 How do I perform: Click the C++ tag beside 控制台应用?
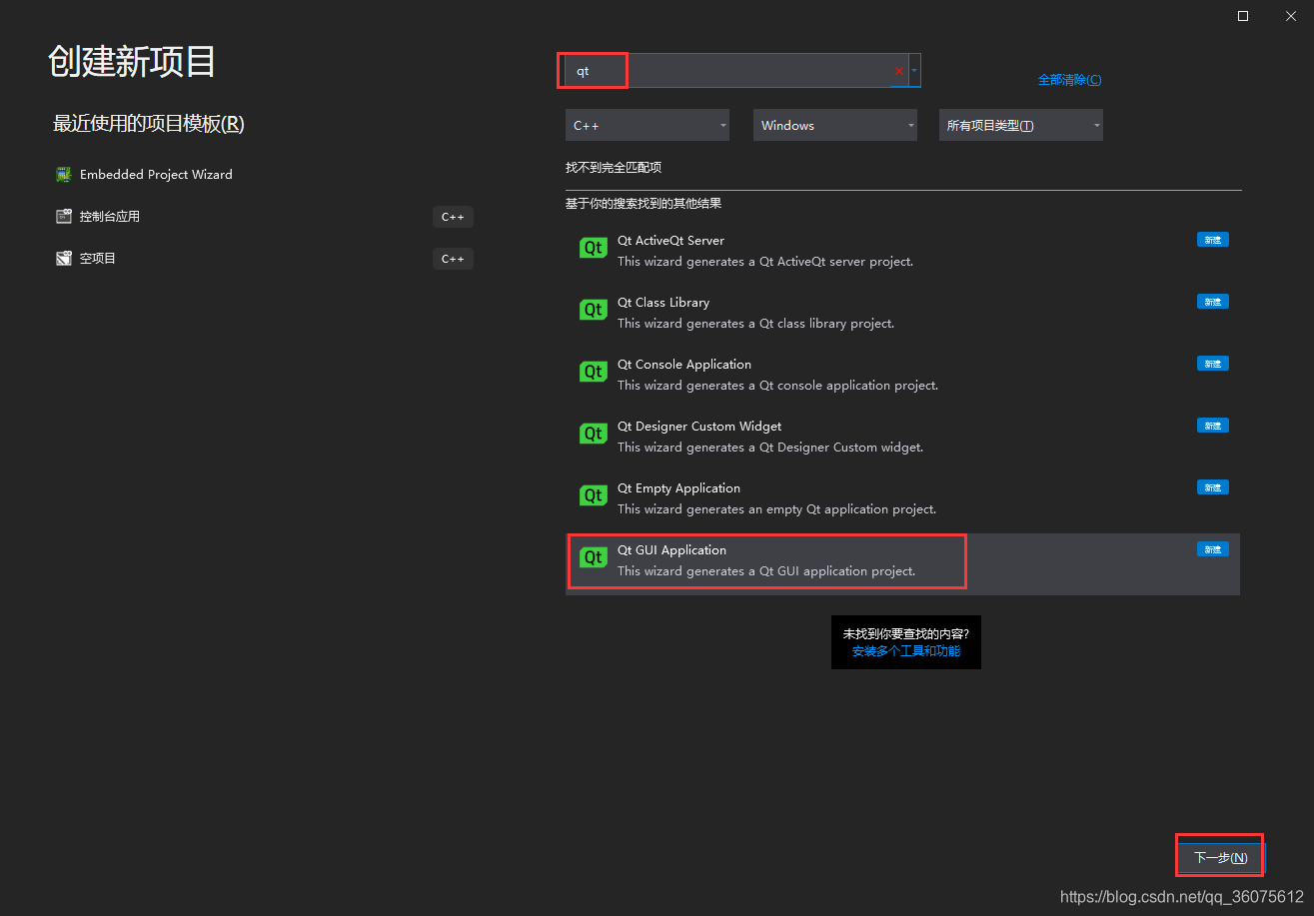pos(453,217)
